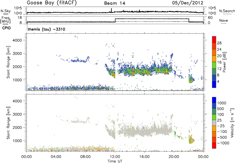The image size is (235, 163).
Task: Click the "08:00" time tick label
Action: (x=85, y=157)
